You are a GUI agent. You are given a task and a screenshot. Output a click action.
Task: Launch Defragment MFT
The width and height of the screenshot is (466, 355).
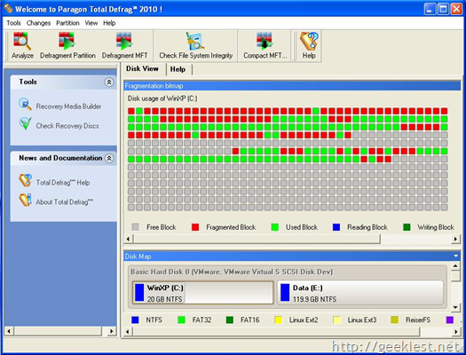pyautogui.click(x=124, y=46)
